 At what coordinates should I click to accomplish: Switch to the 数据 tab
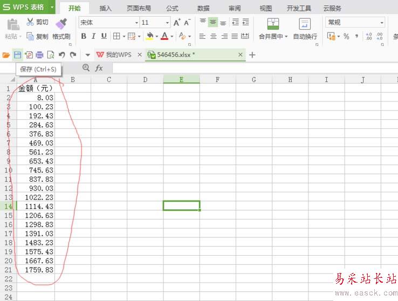tap(203, 9)
